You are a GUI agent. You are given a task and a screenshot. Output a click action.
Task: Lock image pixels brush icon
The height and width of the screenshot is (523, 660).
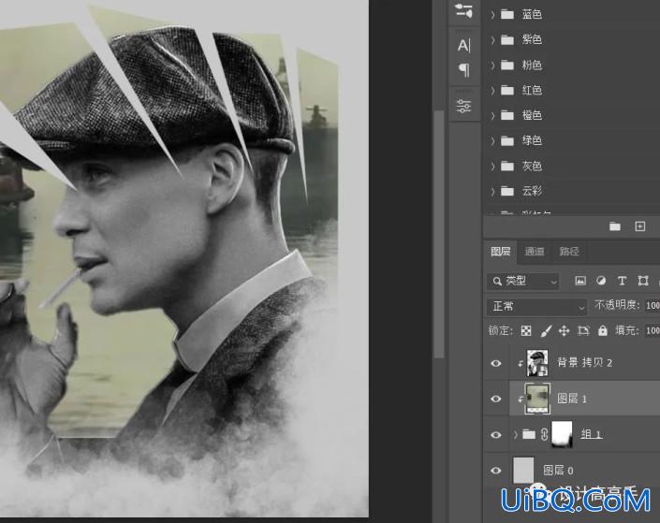click(546, 330)
